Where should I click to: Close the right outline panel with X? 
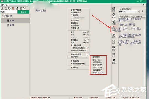[143, 5]
